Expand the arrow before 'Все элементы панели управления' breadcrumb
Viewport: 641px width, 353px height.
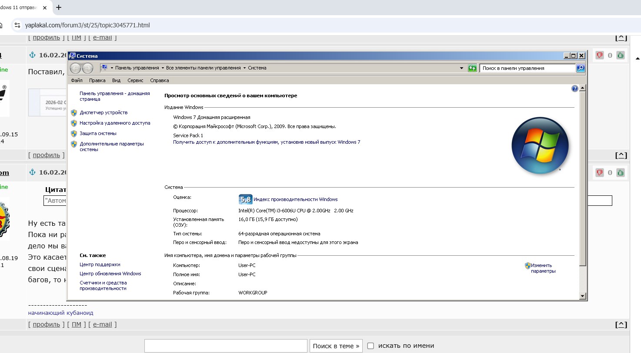point(163,68)
